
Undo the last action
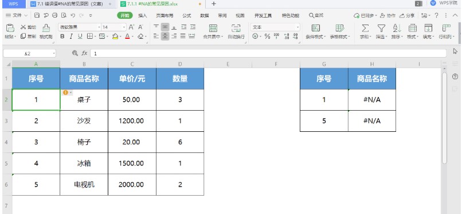(x=73, y=15)
